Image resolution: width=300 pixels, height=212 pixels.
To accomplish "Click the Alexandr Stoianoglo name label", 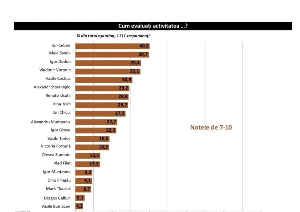I will [52, 87].
